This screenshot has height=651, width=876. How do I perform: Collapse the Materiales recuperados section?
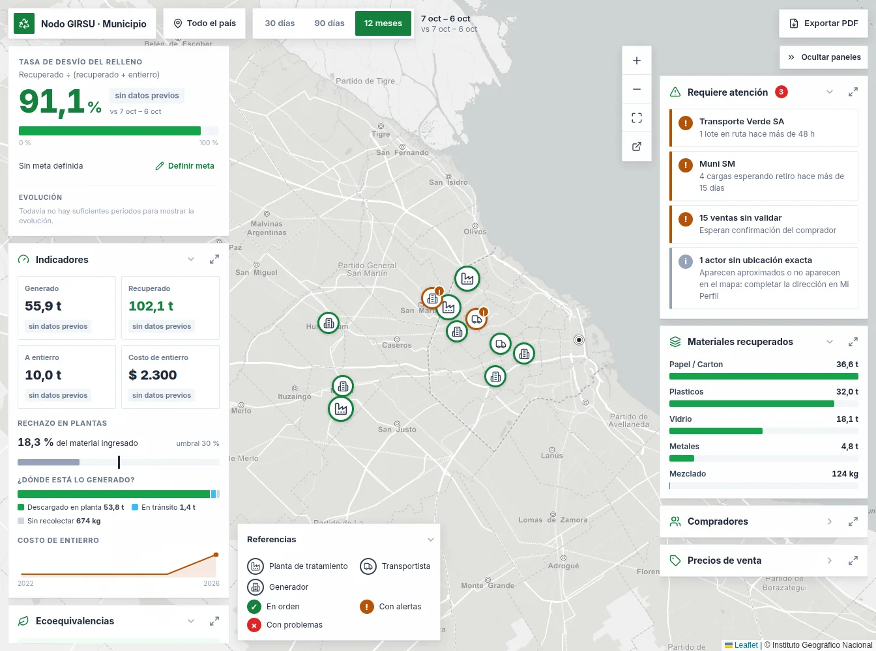coord(830,342)
